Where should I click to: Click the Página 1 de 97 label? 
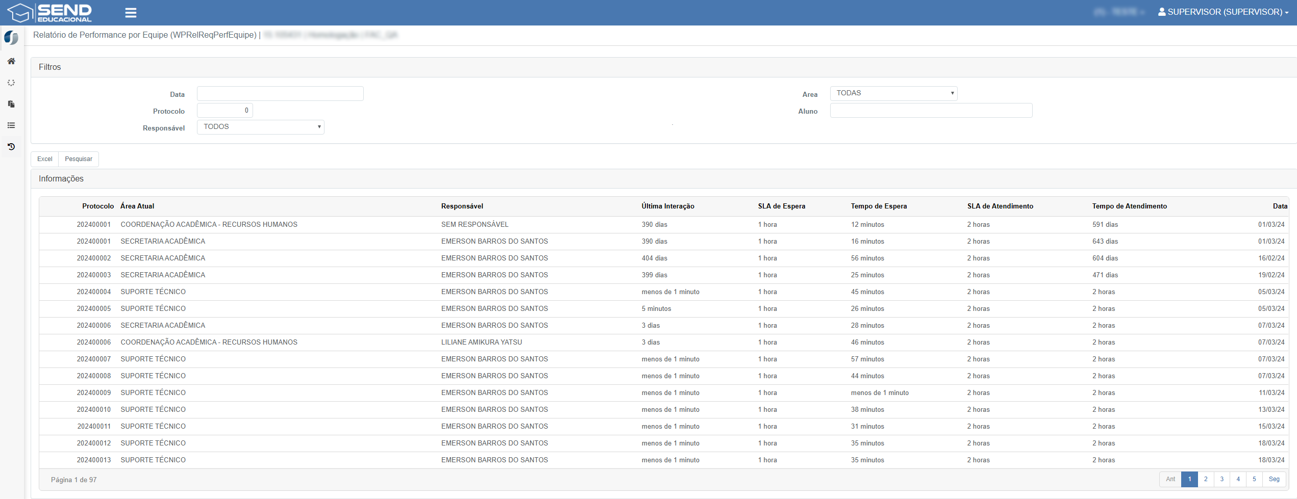pos(74,480)
